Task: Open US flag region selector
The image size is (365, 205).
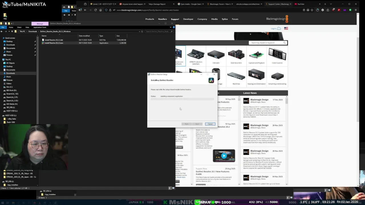Action: [x=286, y=28]
